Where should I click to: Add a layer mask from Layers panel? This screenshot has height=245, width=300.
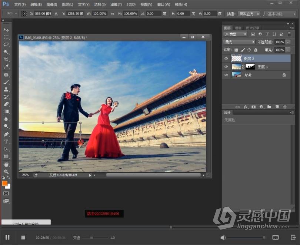coord(253,107)
